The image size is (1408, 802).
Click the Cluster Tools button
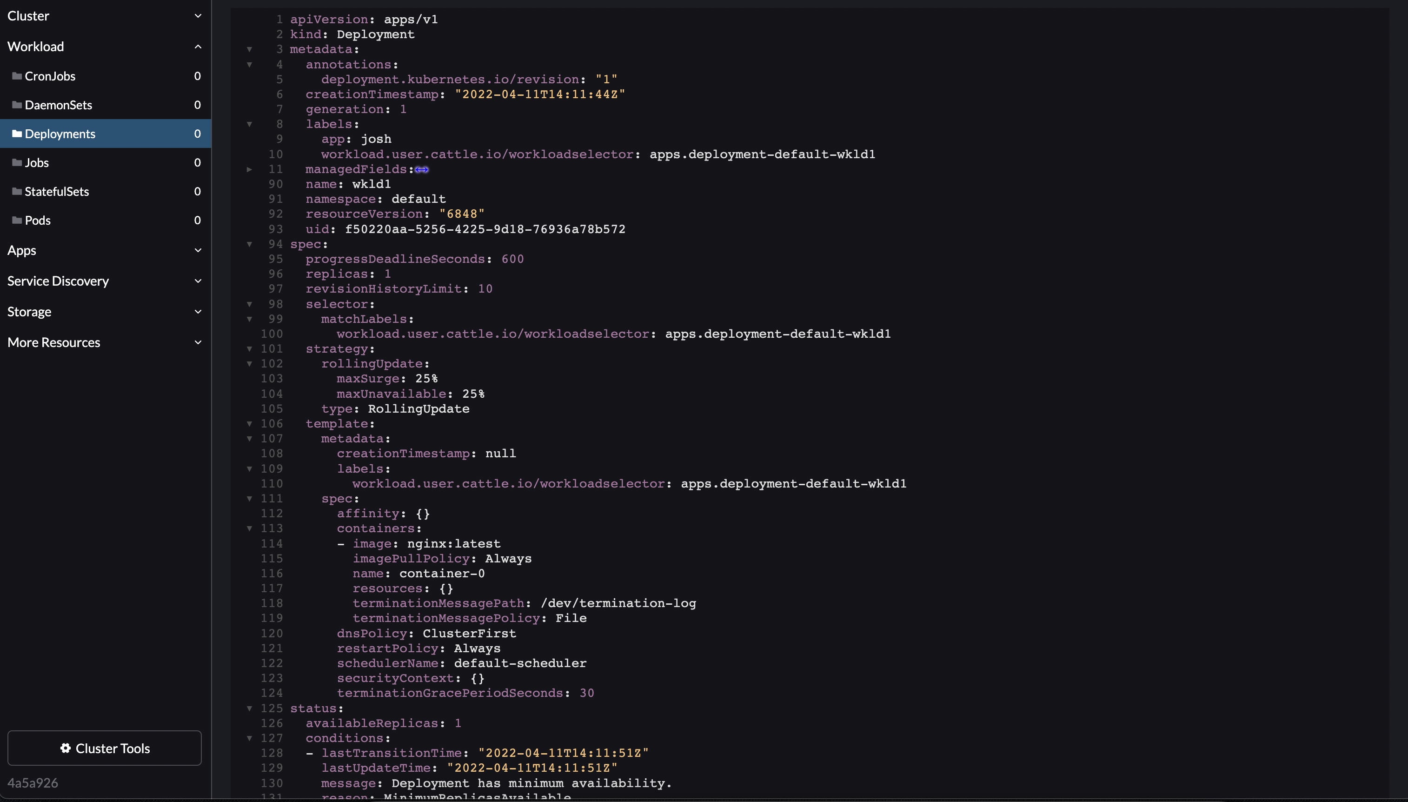tap(105, 748)
